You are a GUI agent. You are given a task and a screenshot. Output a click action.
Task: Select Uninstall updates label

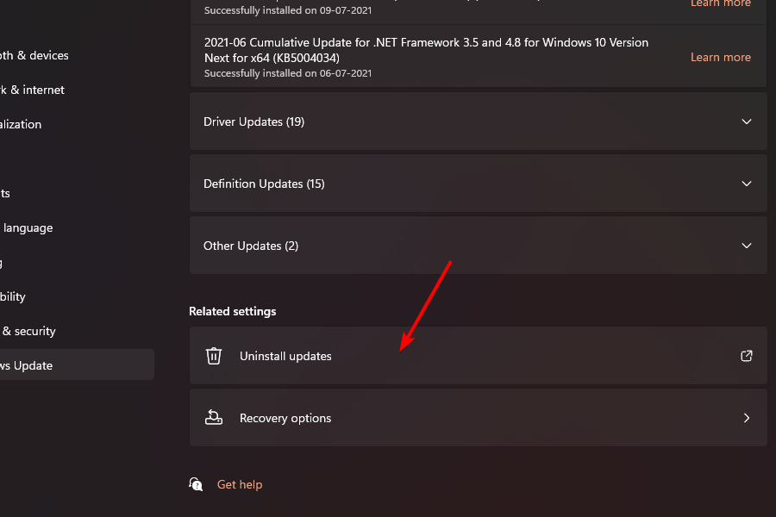285,356
